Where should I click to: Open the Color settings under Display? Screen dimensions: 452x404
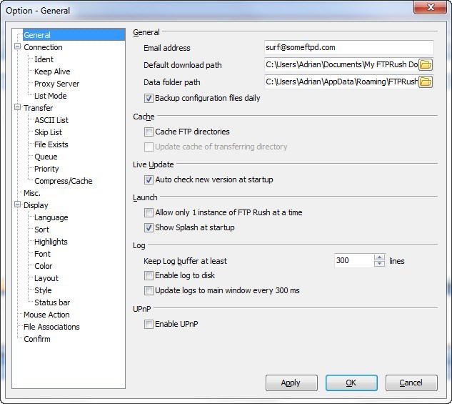44,266
